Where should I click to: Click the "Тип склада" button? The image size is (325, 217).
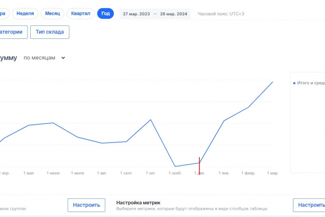point(50,32)
